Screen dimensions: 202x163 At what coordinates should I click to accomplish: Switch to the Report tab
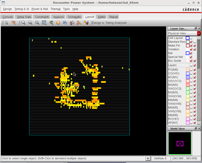(x=114, y=17)
